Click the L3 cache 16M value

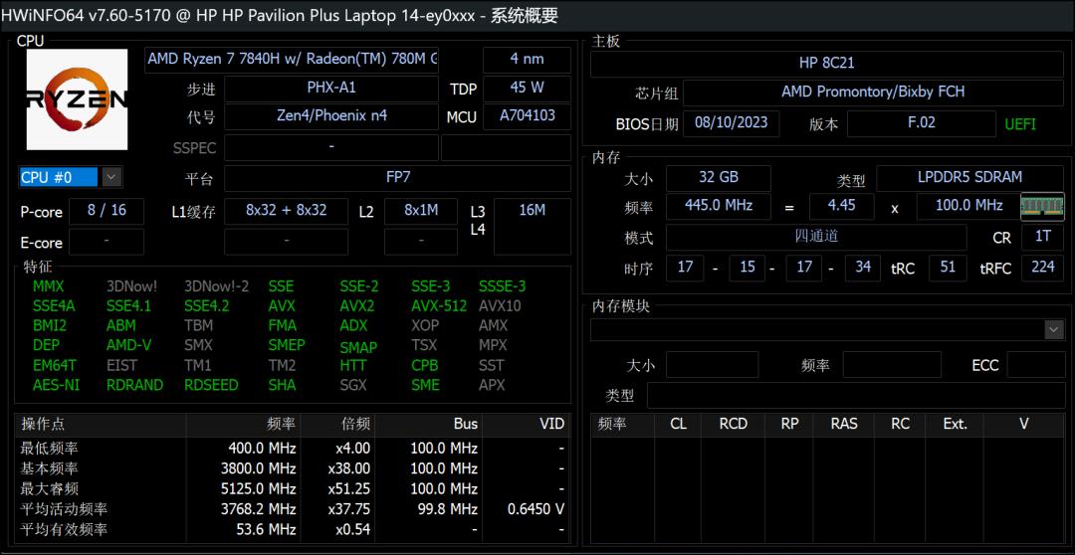532,226
